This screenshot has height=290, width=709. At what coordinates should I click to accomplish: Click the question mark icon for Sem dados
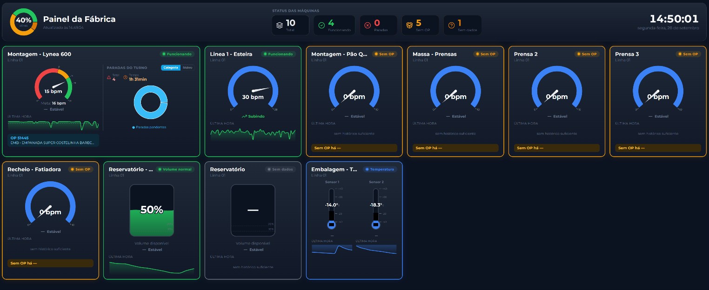(451, 25)
